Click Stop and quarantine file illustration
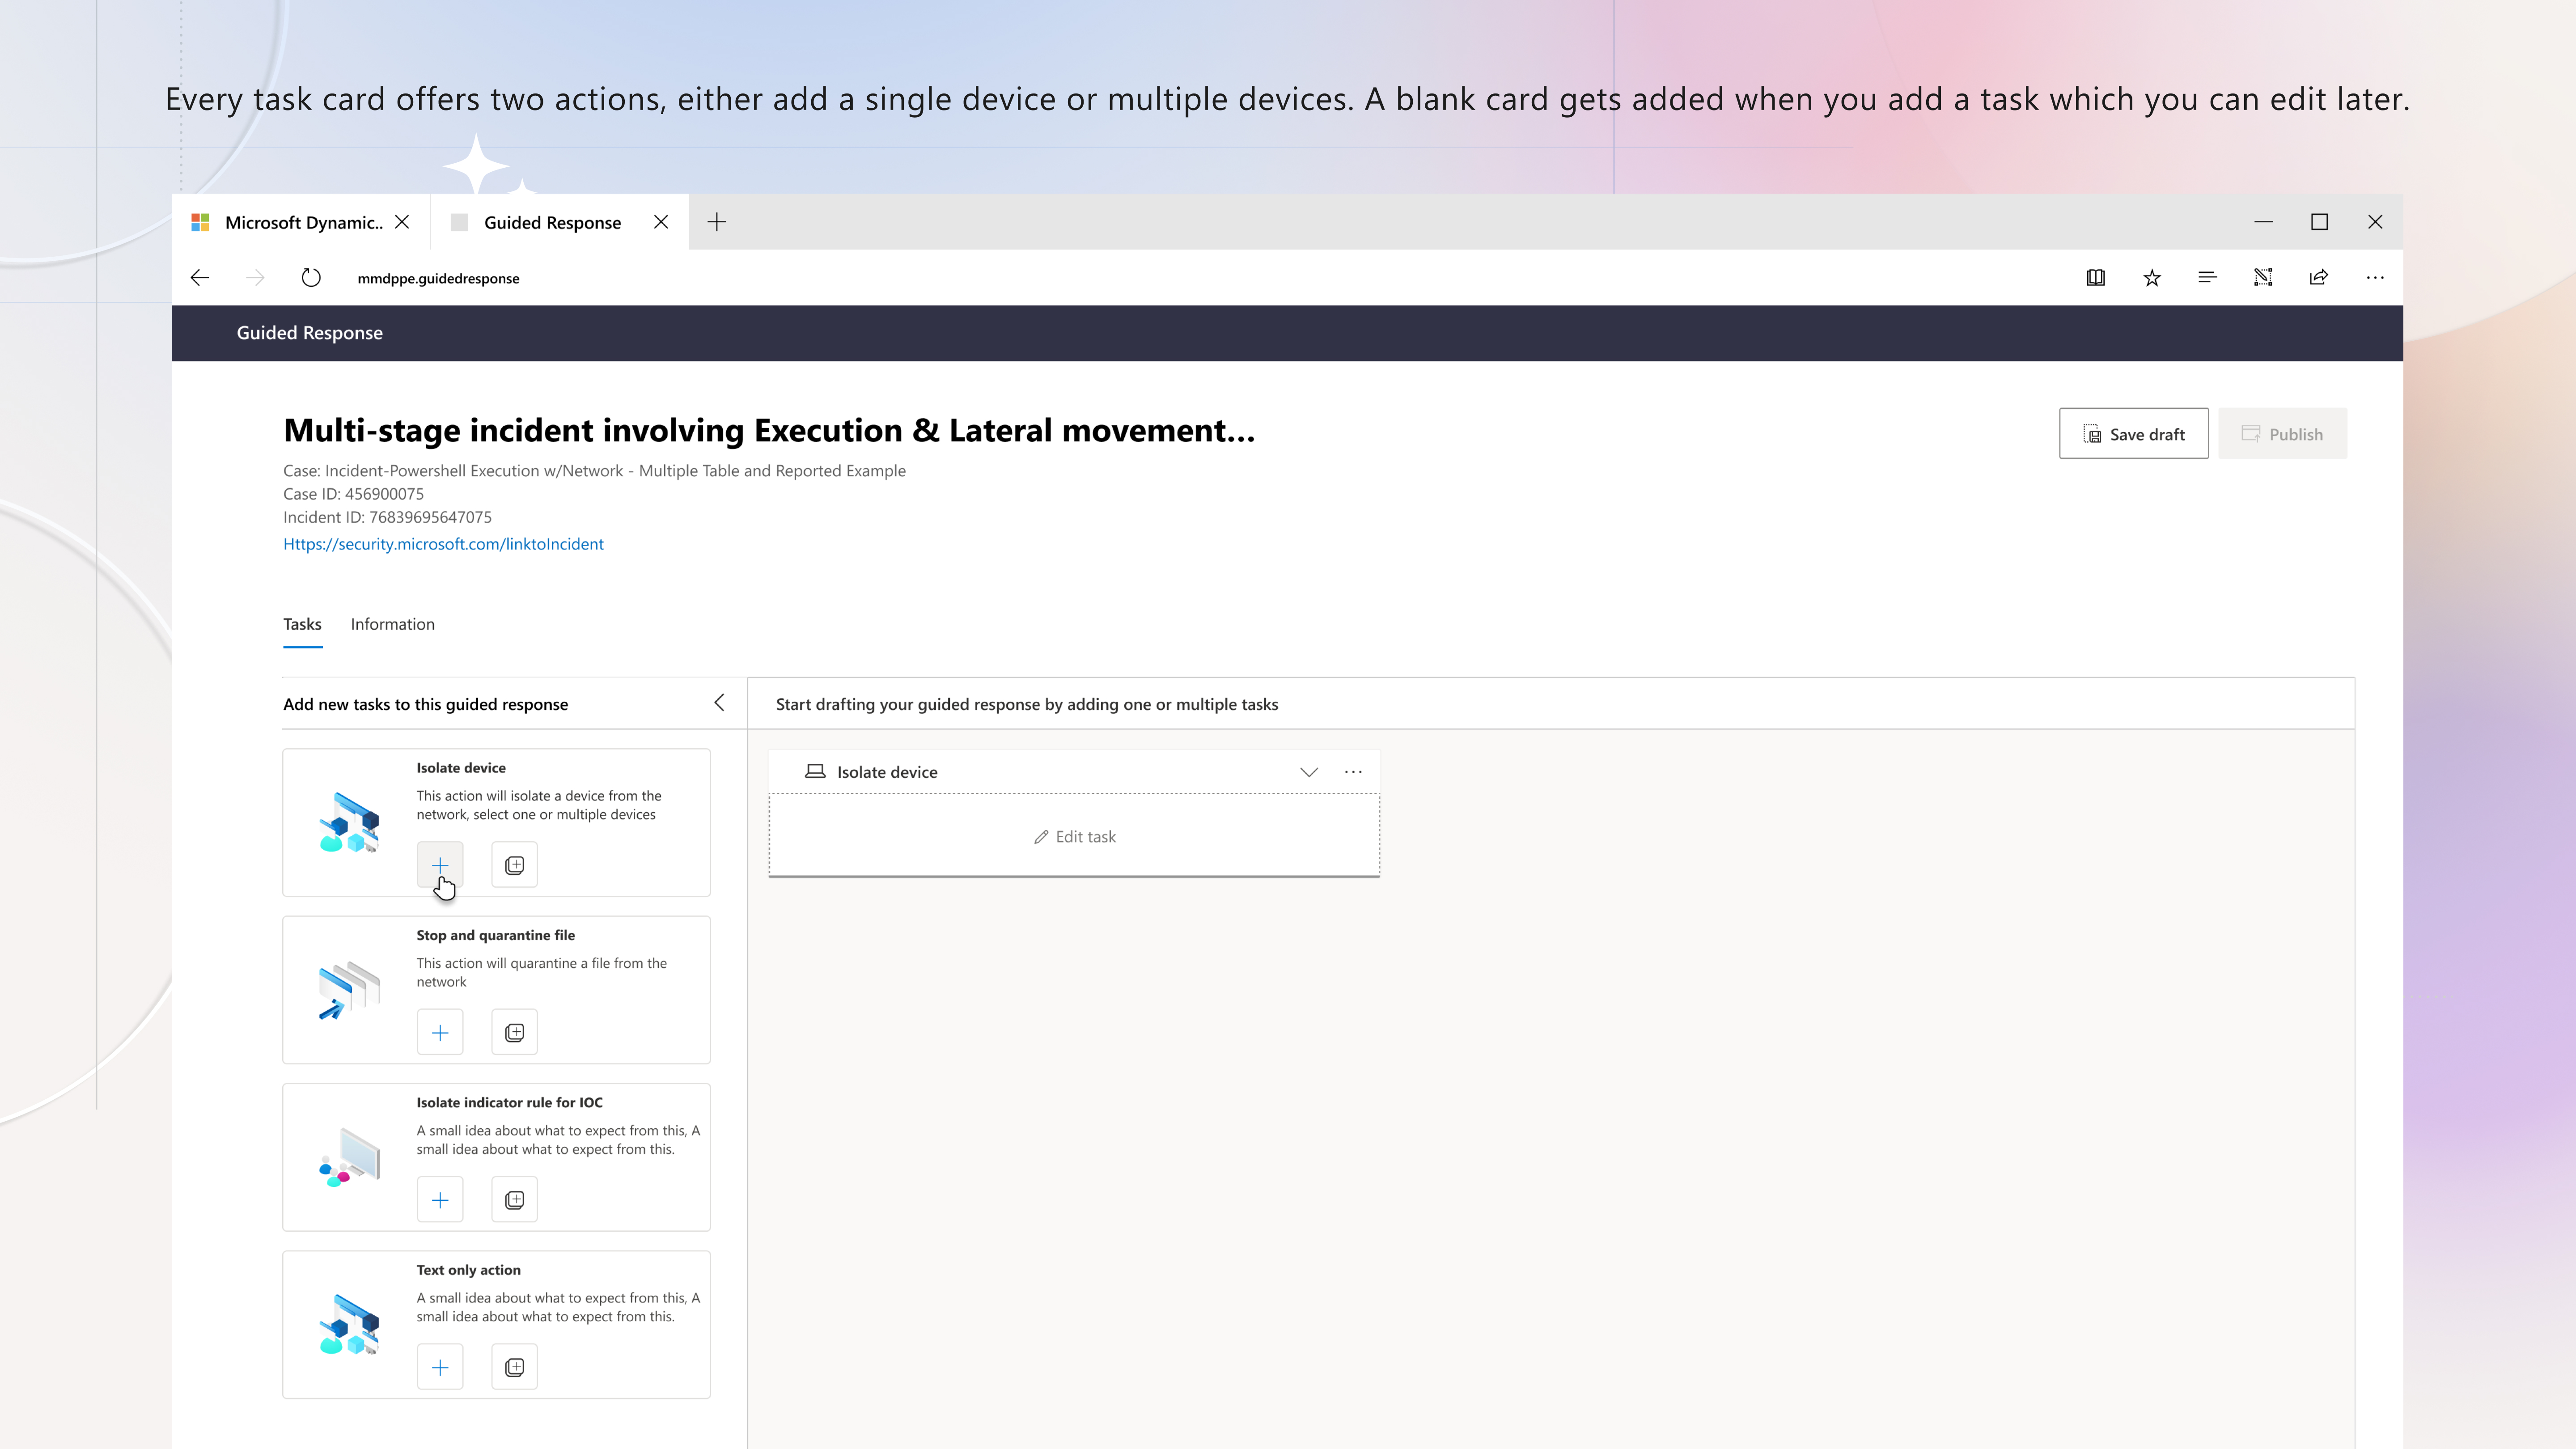 point(349,990)
